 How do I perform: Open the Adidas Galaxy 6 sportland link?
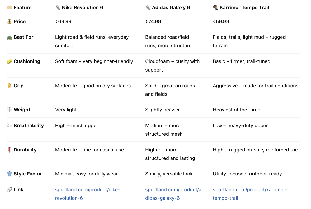click(173, 194)
